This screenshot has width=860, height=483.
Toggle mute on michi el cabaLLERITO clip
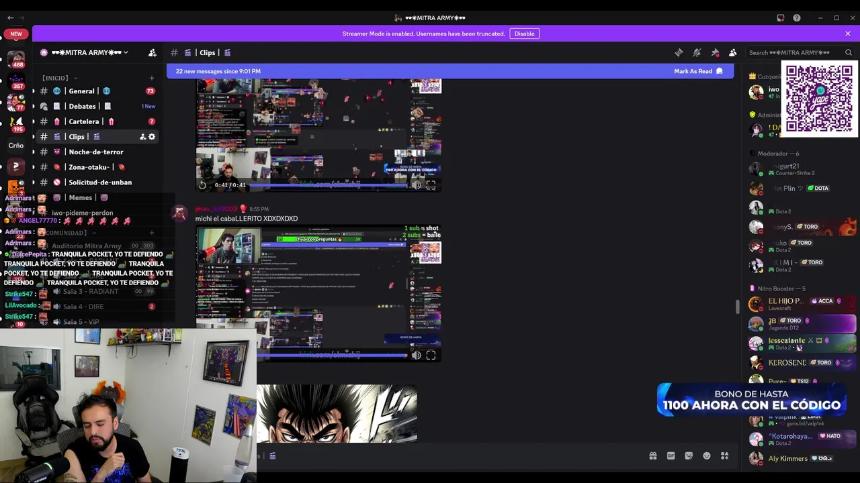tap(416, 356)
